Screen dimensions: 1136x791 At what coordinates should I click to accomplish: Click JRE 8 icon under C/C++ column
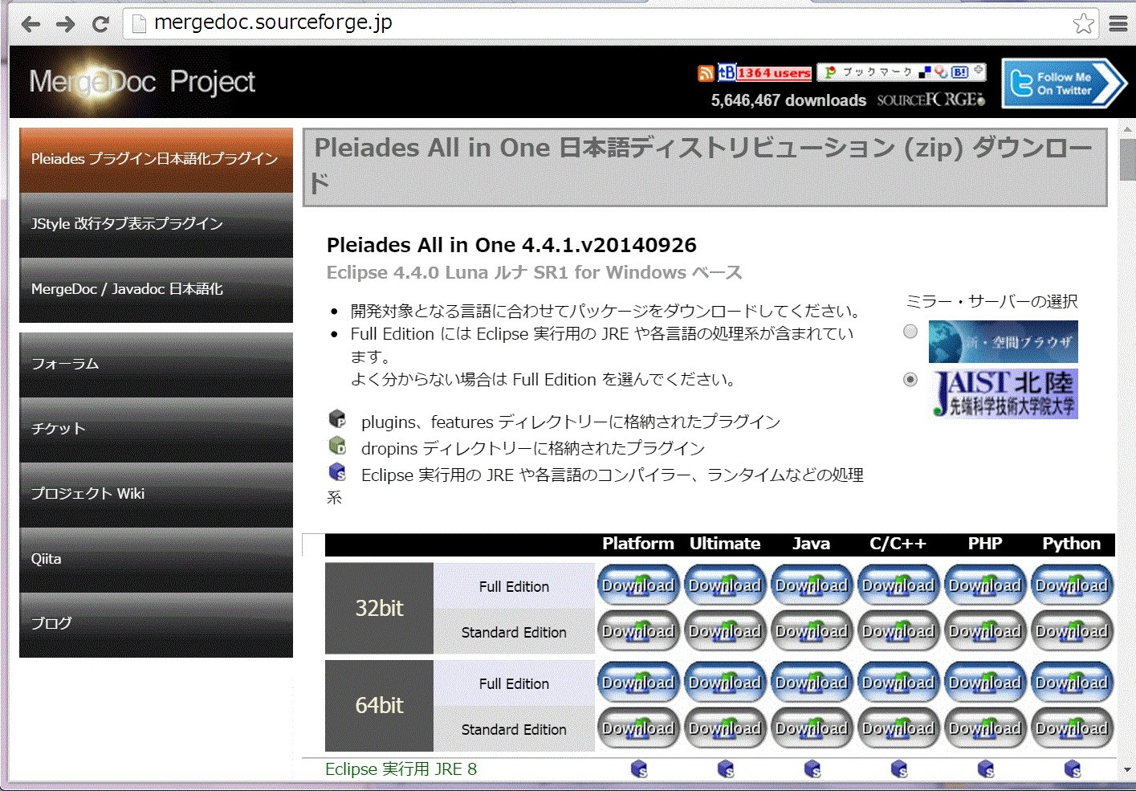click(x=899, y=769)
